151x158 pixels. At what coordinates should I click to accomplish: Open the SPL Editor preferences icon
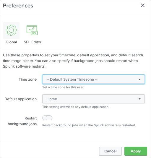click(x=32, y=30)
